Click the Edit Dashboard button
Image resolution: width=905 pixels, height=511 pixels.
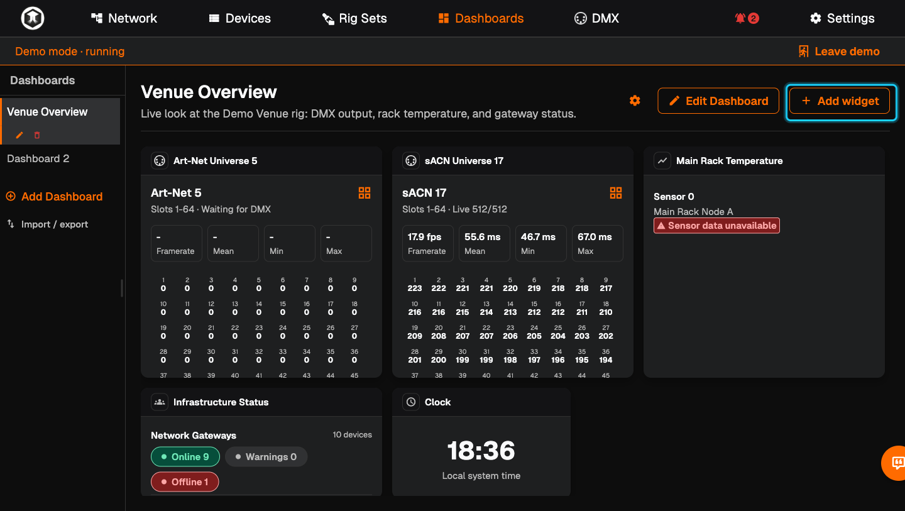[718, 101]
